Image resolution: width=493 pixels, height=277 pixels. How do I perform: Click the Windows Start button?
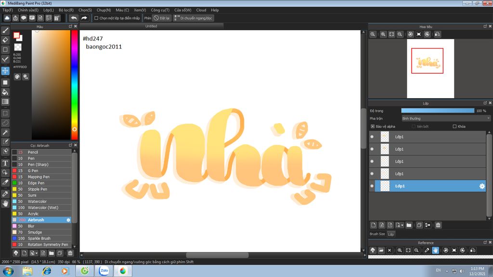(8, 271)
